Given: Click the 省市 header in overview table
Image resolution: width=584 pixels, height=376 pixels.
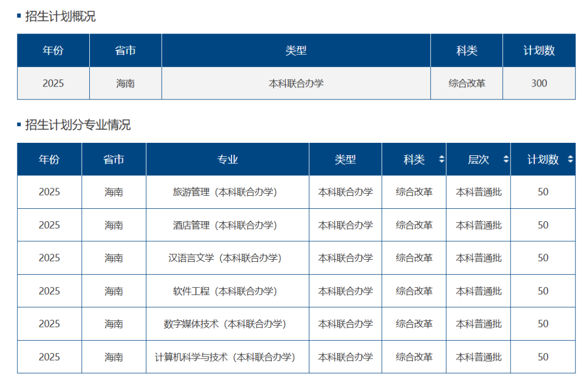Looking at the screenshot, I should point(125,50).
